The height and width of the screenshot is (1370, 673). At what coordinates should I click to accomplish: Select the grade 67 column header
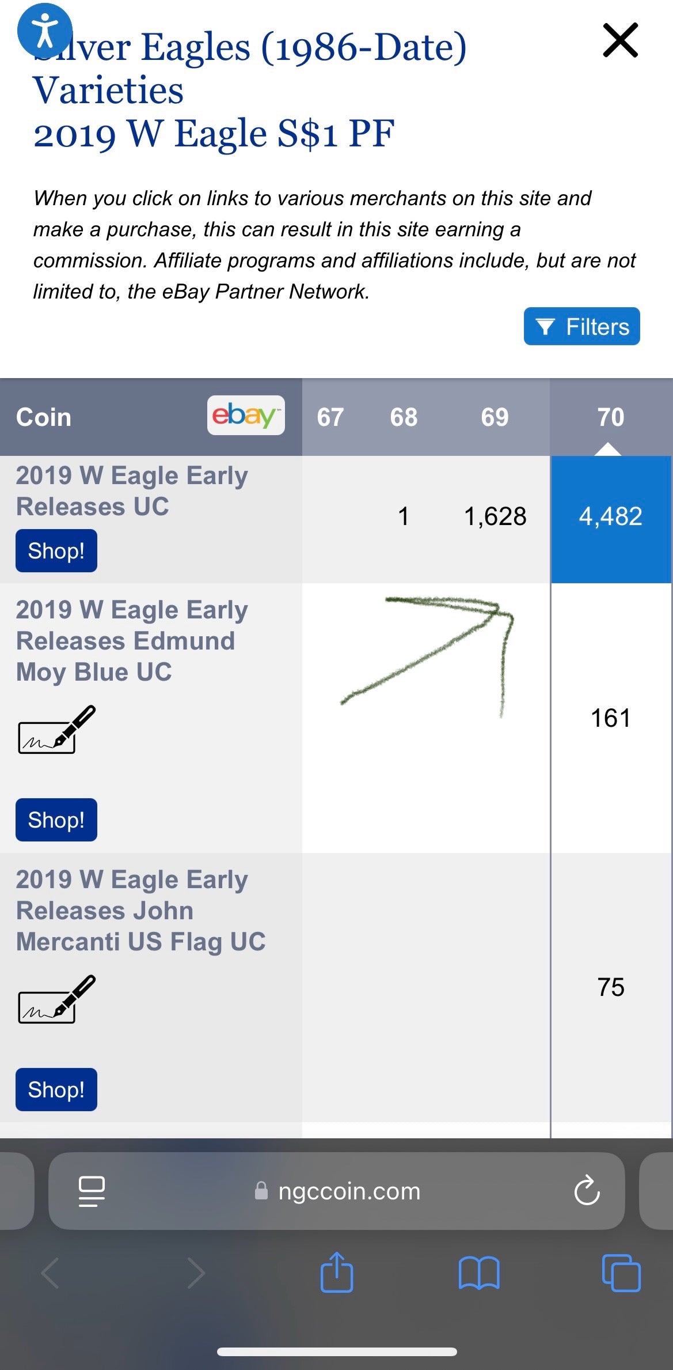pyautogui.click(x=329, y=417)
